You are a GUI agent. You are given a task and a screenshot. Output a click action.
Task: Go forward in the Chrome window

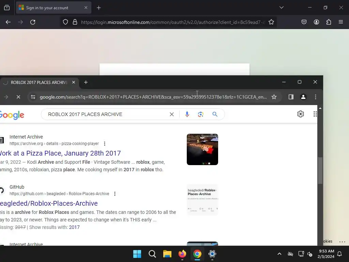[x=6, y=97]
